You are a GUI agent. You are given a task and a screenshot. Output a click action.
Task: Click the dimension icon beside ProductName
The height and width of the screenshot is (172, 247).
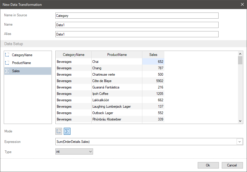7,63
